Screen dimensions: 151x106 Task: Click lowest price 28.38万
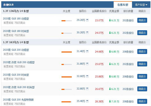tap(99, 101)
